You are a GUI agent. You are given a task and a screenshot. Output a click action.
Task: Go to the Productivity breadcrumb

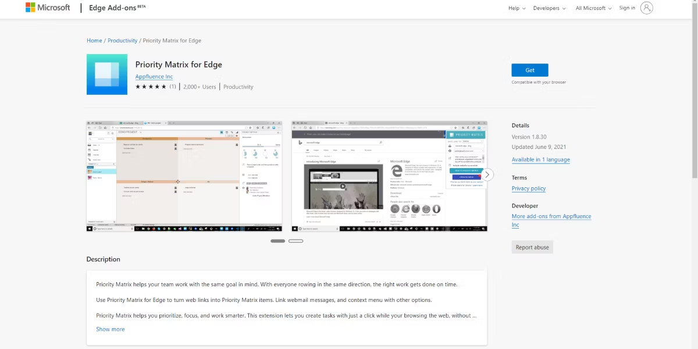coord(122,41)
